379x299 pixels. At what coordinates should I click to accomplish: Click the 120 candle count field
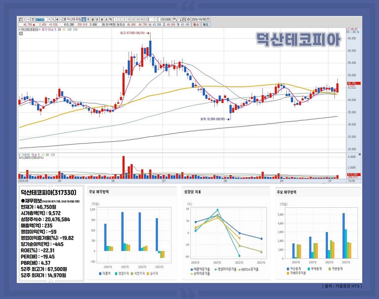tap(162, 19)
